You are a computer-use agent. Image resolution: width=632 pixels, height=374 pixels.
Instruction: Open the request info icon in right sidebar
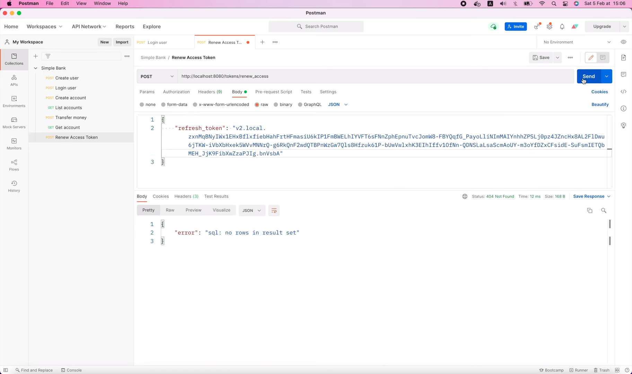point(624,109)
